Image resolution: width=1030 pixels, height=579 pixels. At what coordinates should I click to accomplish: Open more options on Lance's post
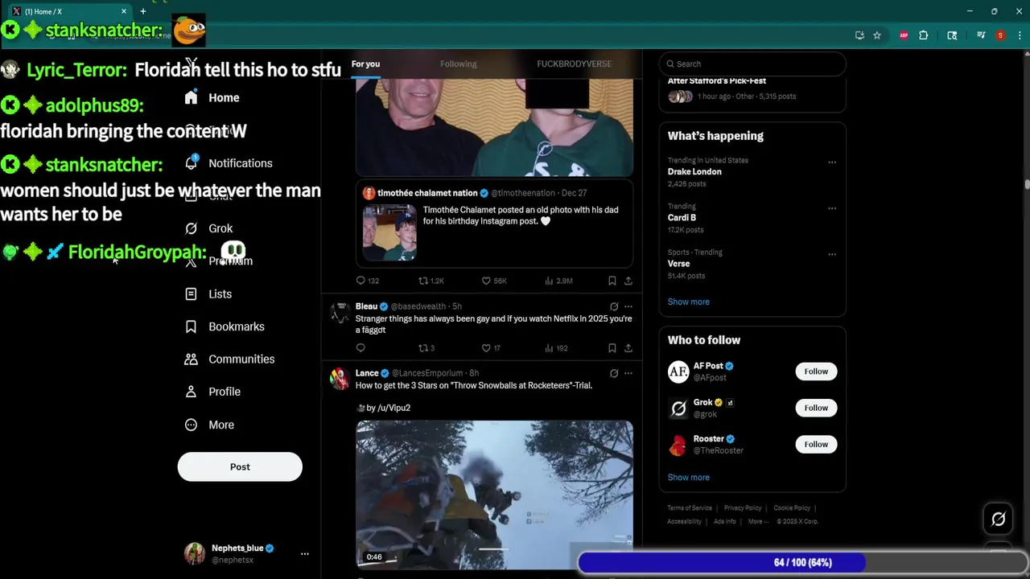628,373
